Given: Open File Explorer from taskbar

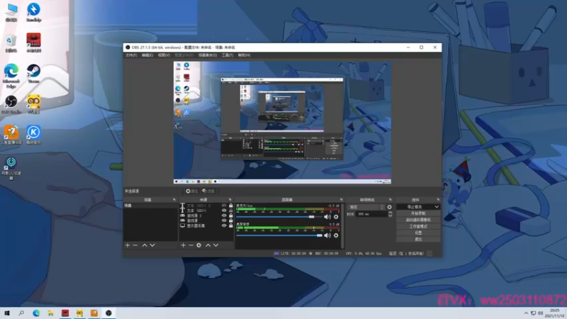Looking at the screenshot, I should coord(50,313).
